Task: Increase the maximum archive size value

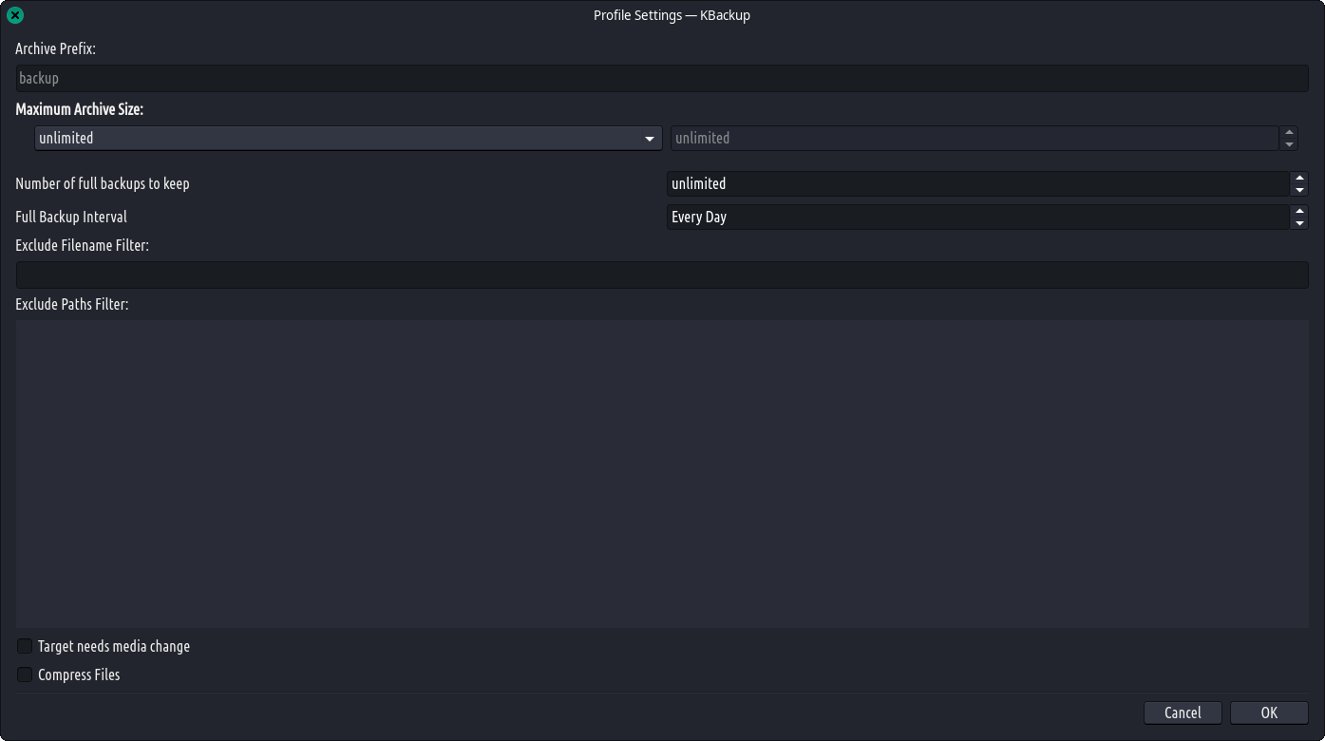Action: click(1289, 132)
